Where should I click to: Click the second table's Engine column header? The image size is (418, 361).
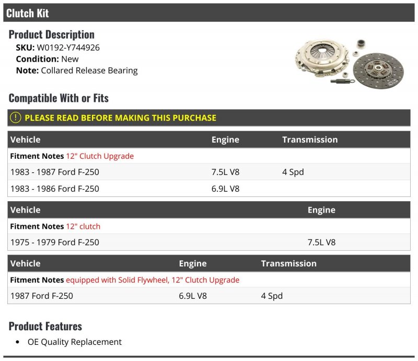(x=321, y=210)
